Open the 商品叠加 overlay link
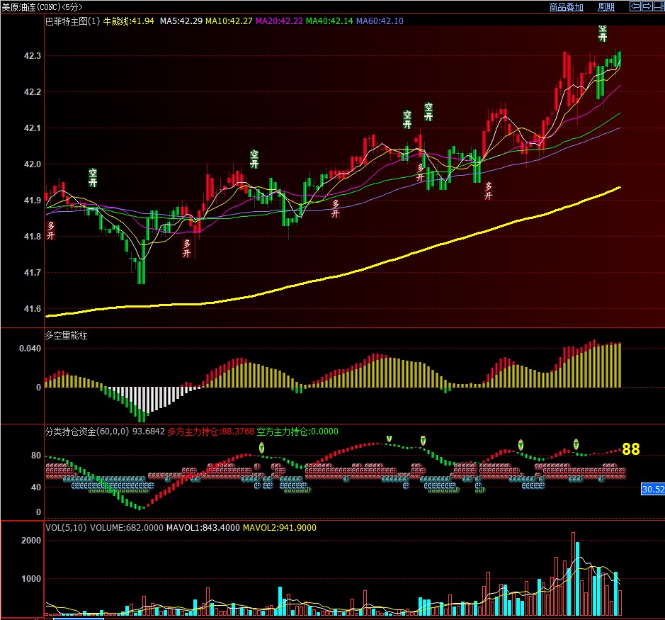 (x=566, y=7)
